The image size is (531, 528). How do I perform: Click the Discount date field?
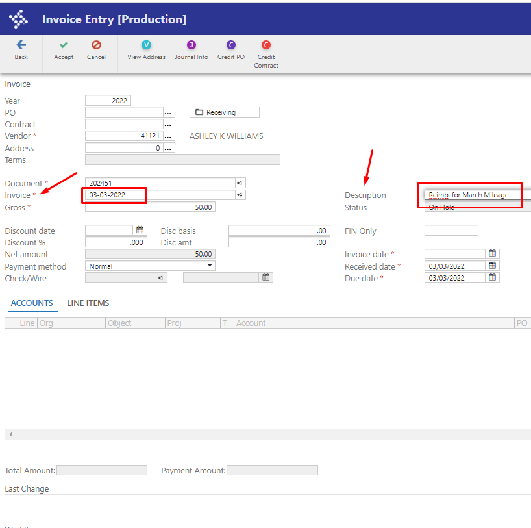coord(110,230)
